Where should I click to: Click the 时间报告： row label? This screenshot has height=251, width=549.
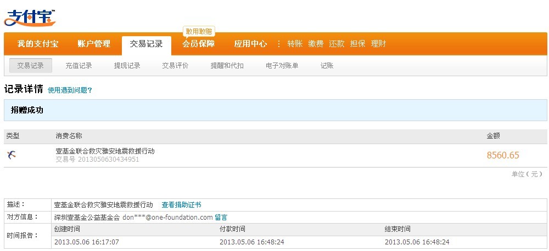[23, 236]
